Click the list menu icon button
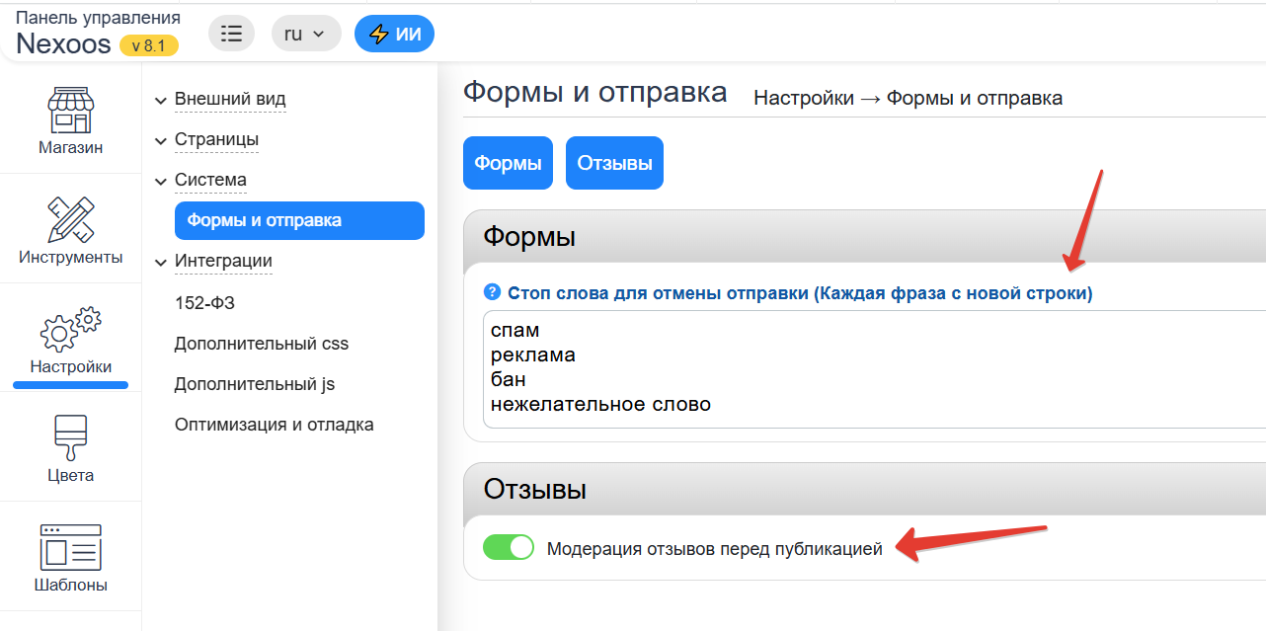This screenshot has width=1266, height=631. point(231,34)
